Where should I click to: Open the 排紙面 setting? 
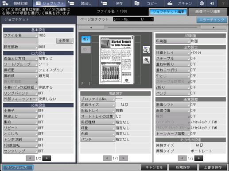coord(20,70)
